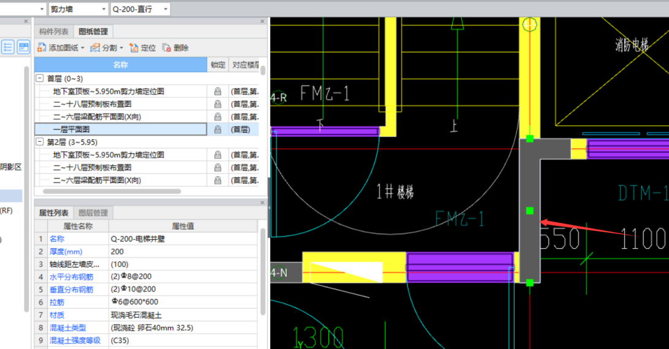Click the 垂直分布钢筋 property name
Viewport: 669px width, 349px height.
coord(71,290)
